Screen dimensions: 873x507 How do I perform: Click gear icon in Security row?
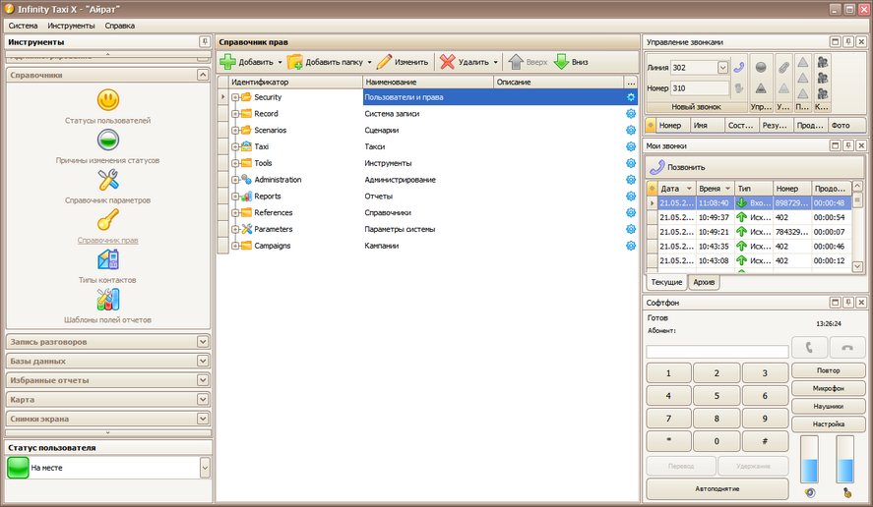coord(631,97)
